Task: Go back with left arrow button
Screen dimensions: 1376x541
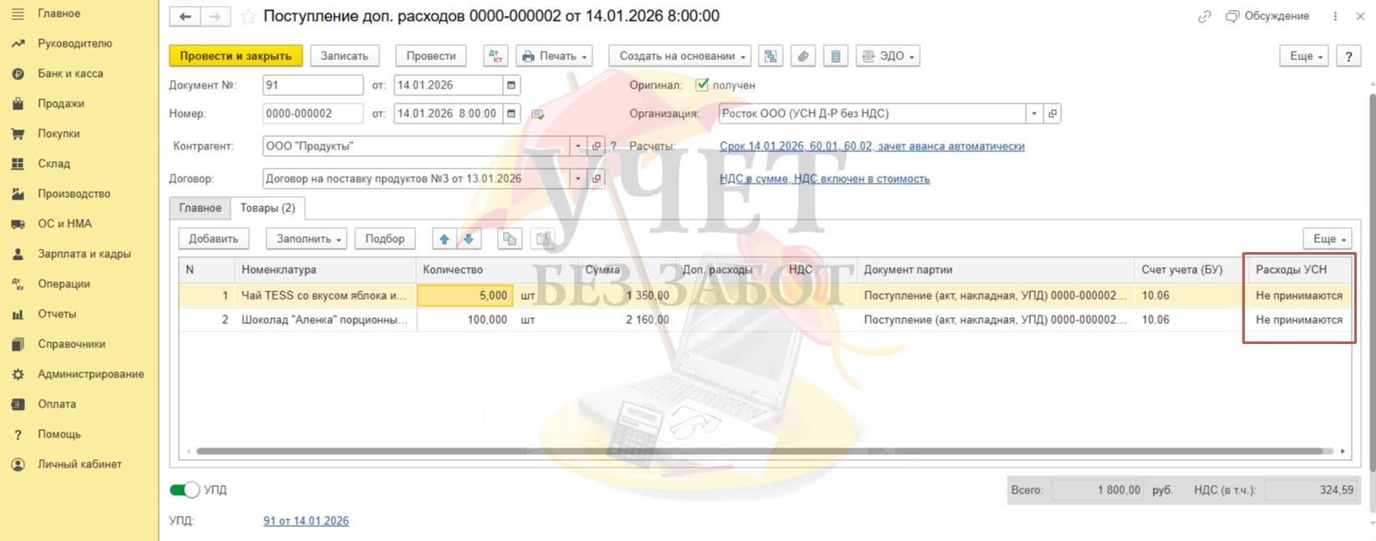Action: 185,17
